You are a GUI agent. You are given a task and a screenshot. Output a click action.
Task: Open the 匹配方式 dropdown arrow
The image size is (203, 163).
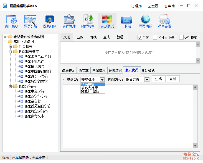147,80
